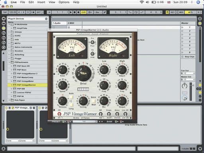204x153 pixels.
Task: Click the Wi-Fi status icon
Action: [x=142, y=2]
